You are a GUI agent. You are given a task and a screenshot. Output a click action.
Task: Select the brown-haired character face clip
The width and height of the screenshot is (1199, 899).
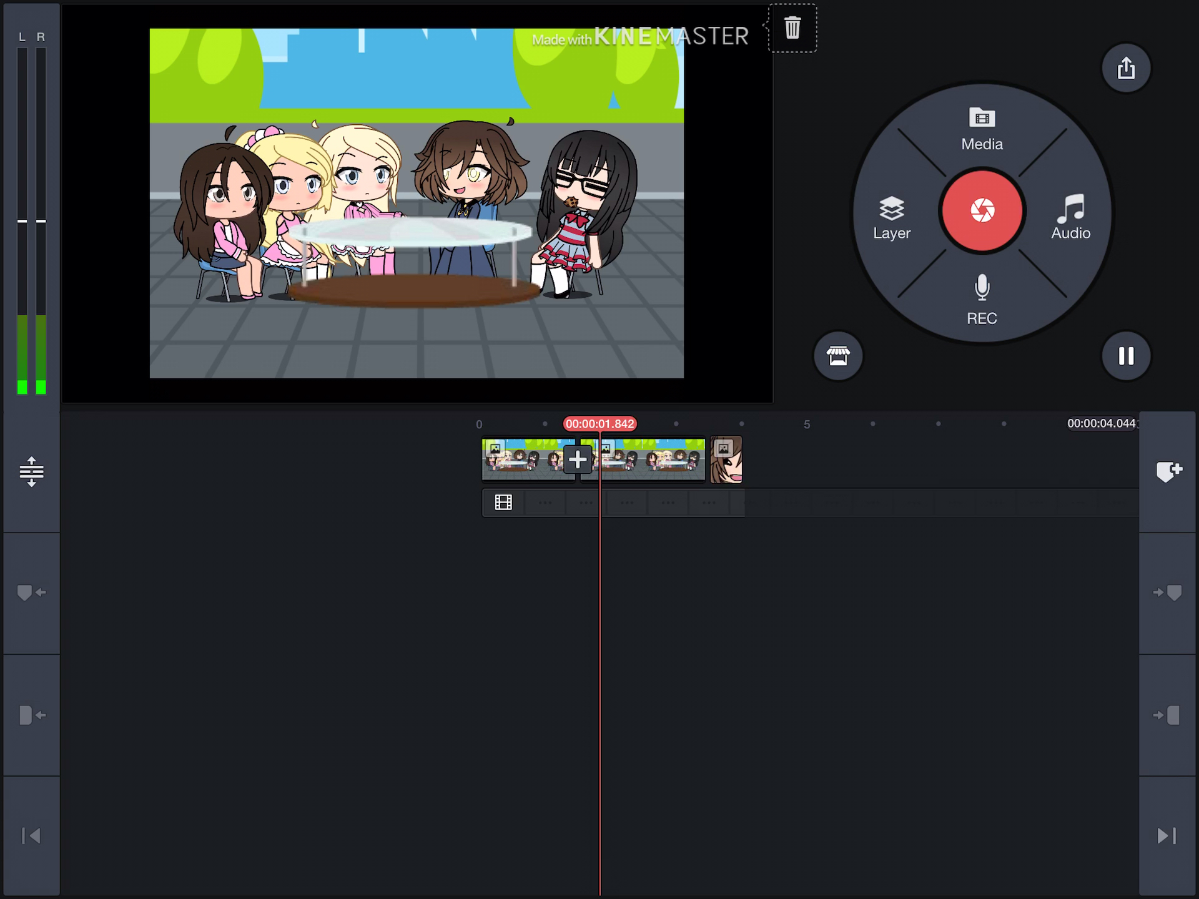[x=726, y=459]
